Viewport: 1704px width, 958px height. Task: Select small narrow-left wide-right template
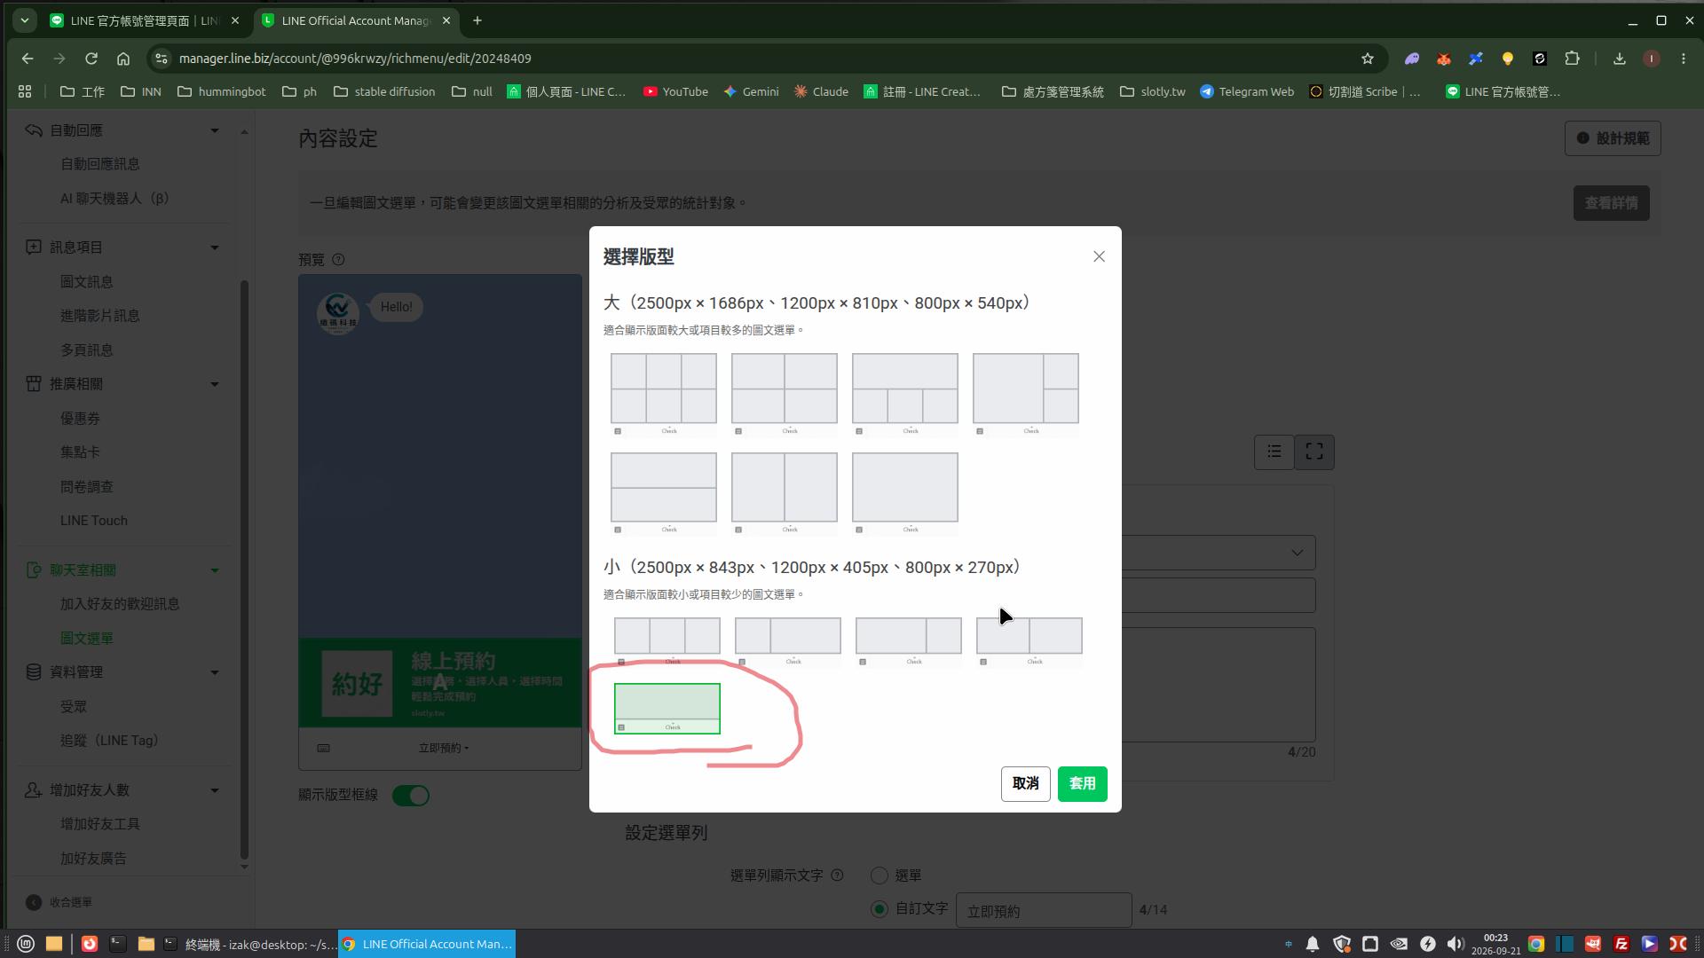tap(788, 642)
